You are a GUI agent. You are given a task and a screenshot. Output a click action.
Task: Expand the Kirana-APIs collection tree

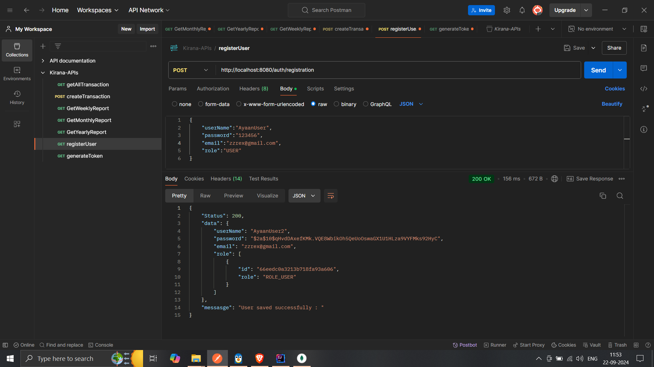coord(43,73)
